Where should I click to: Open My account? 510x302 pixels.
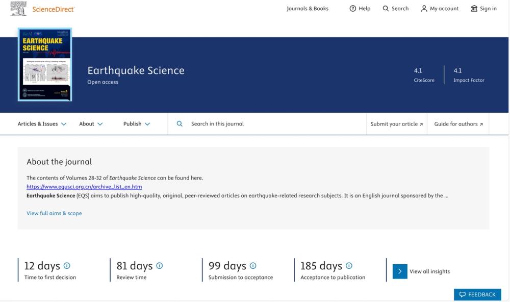pyautogui.click(x=444, y=9)
